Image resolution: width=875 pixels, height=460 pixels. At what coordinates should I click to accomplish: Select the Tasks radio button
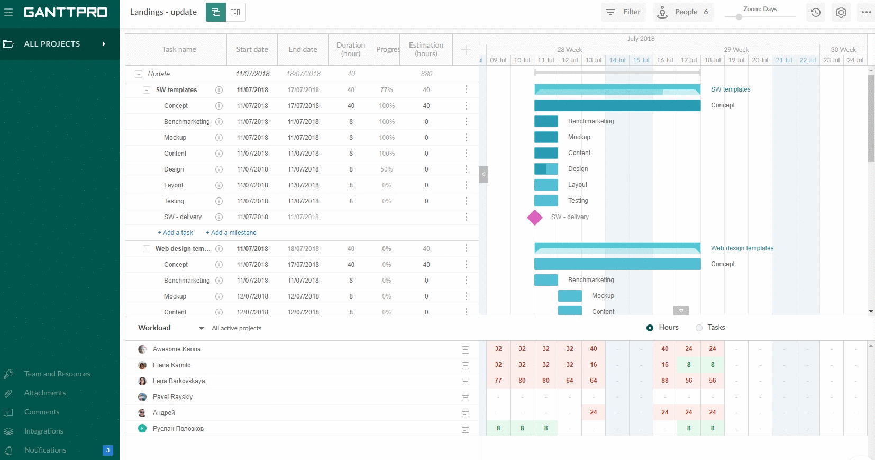(x=699, y=328)
